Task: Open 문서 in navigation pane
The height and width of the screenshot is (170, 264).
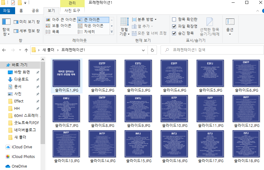Action: [x=18, y=87]
